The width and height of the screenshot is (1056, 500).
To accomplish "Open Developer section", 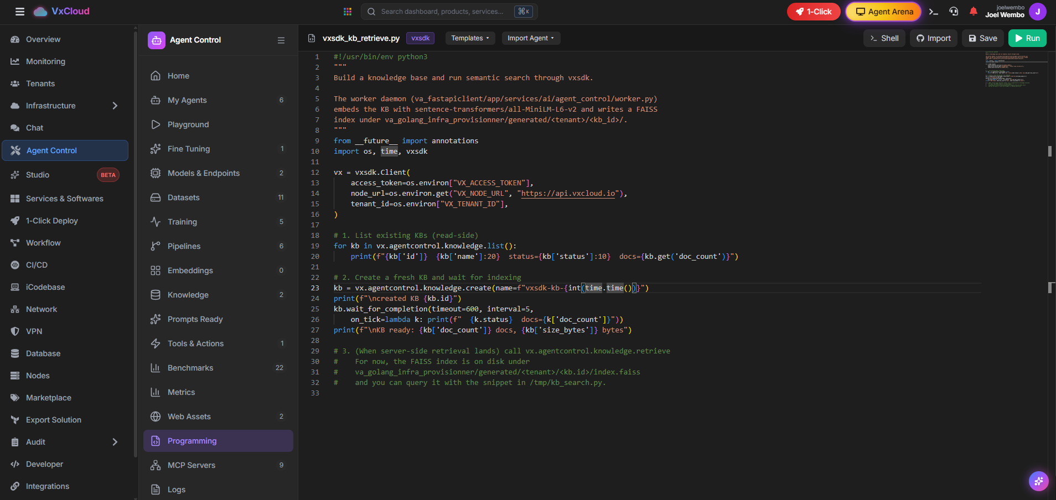I will pyautogui.click(x=66, y=464).
